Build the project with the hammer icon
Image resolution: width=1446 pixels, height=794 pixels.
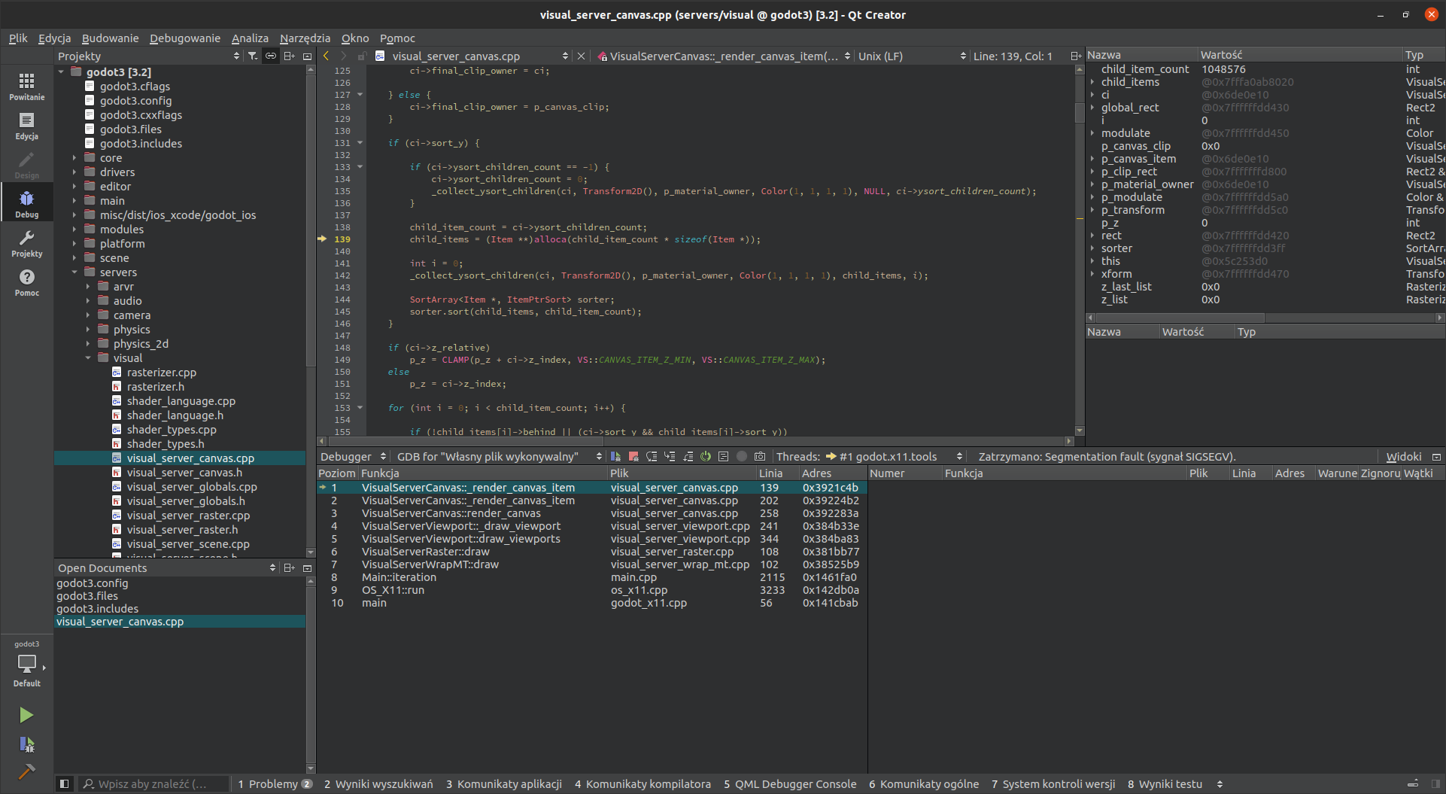click(x=26, y=771)
